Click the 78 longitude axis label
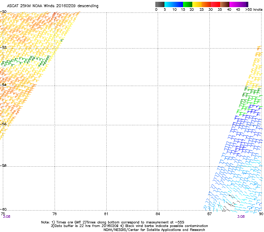 pyautogui.click(x=55, y=214)
